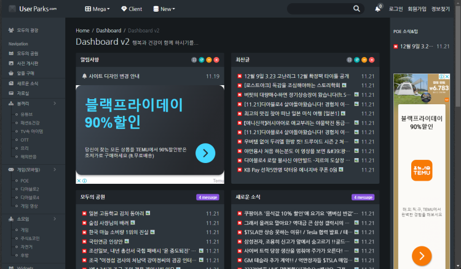Click the green refresh icon on 알림사항 panel

pyautogui.click(x=202, y=59)
